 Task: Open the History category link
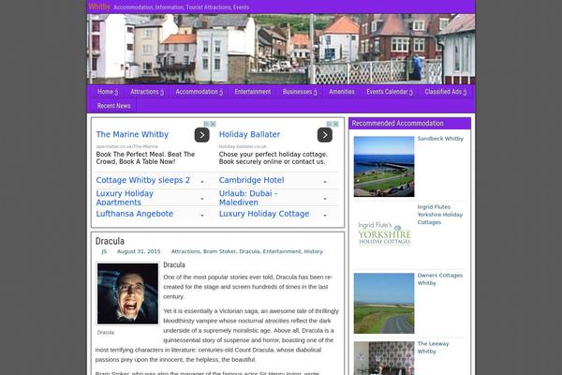313,251
